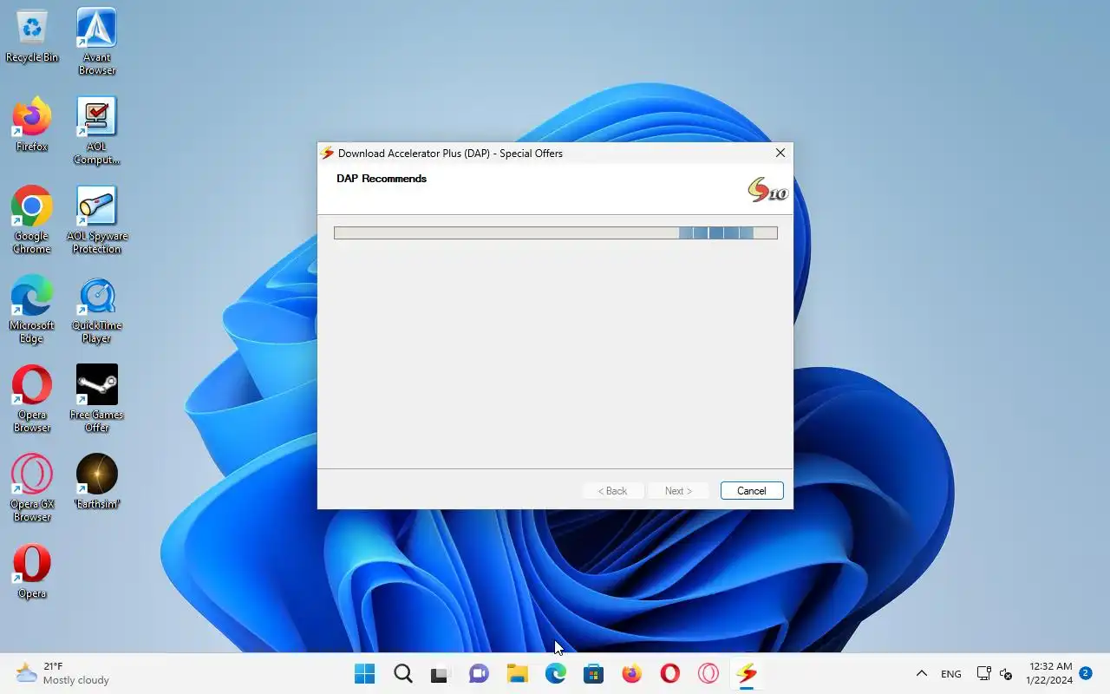Image resolution: width=1110 pixels, height=694 pixels.
Task: Open the notification count badge
Action: [x=1085, y=672]
